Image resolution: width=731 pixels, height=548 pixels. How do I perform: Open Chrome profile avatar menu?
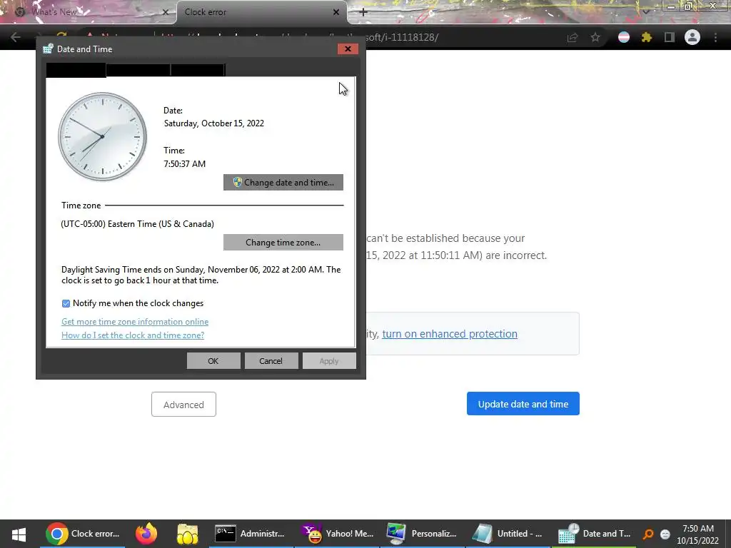pyautogui.click(x=692, y=37)
